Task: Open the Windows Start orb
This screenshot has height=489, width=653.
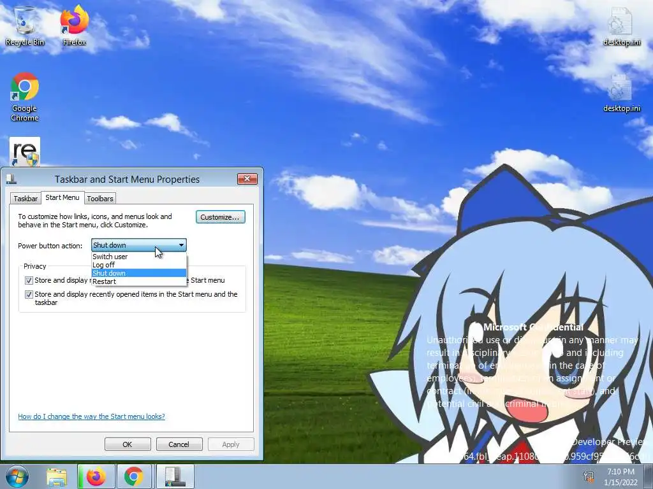Action: (17, 476)
